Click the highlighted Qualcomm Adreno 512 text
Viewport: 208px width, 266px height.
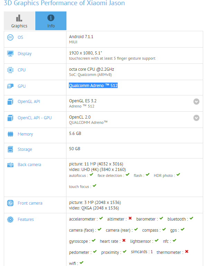coord(93,86)
